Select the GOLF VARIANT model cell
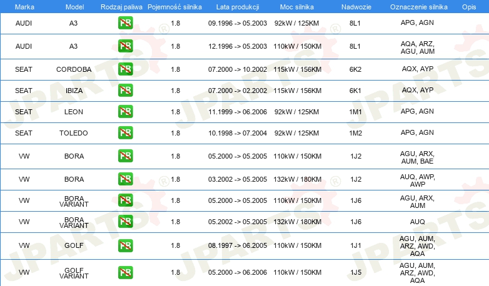Screen dimensions: 489x286 (74, 273)
